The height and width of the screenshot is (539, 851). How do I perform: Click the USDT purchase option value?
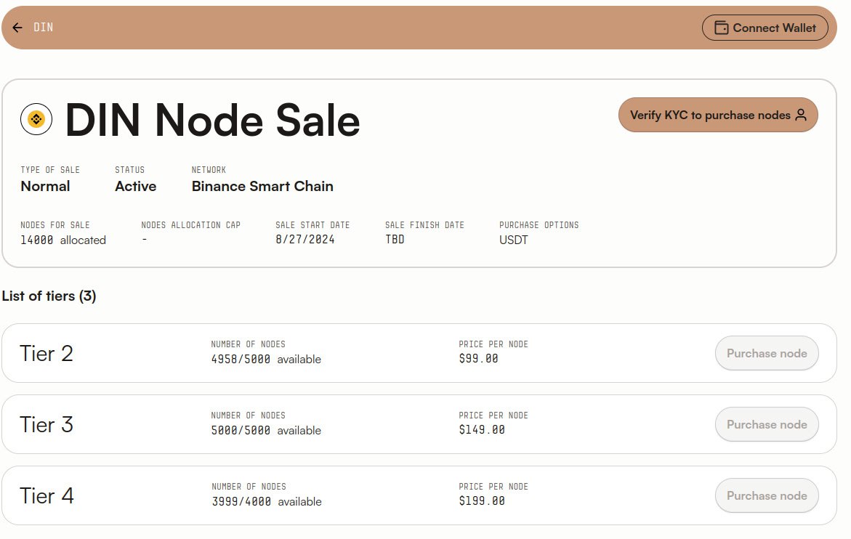(x=514, y=240)
